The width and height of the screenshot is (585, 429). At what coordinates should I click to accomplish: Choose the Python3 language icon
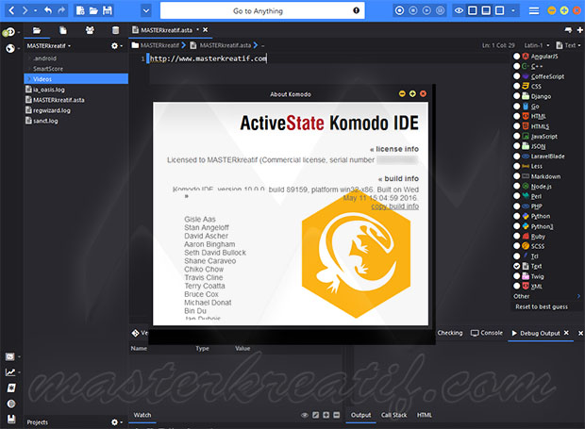[526, 226]
